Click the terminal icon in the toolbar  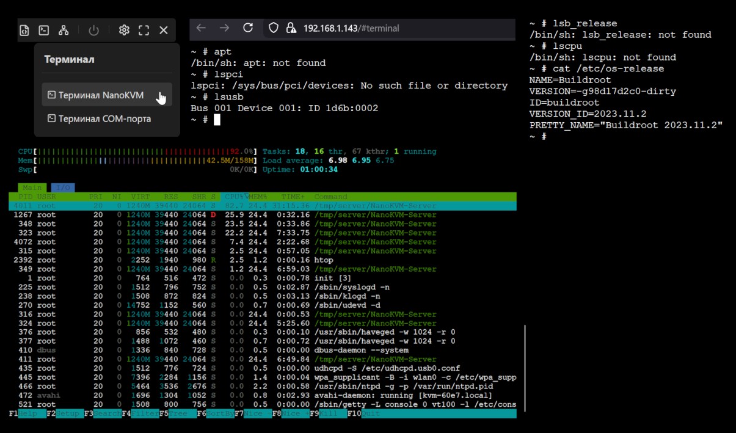pos(43,30)
